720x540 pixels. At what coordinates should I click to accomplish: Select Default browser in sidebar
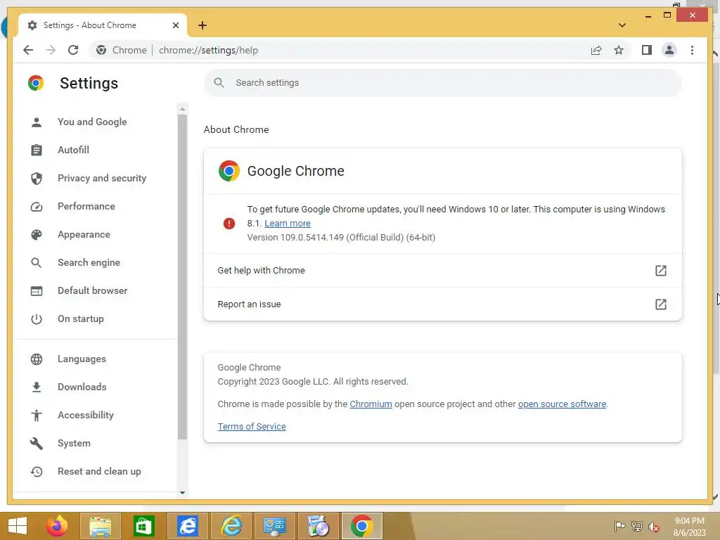pyautogui.click(x=93, y=290)
